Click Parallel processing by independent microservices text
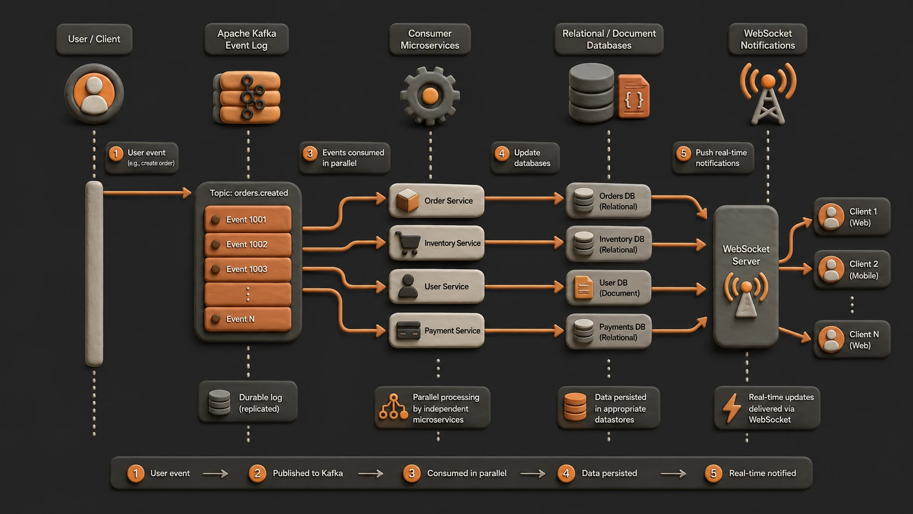Image resolution: width=913 pixels, height=514 pixels. coord(446,409)
